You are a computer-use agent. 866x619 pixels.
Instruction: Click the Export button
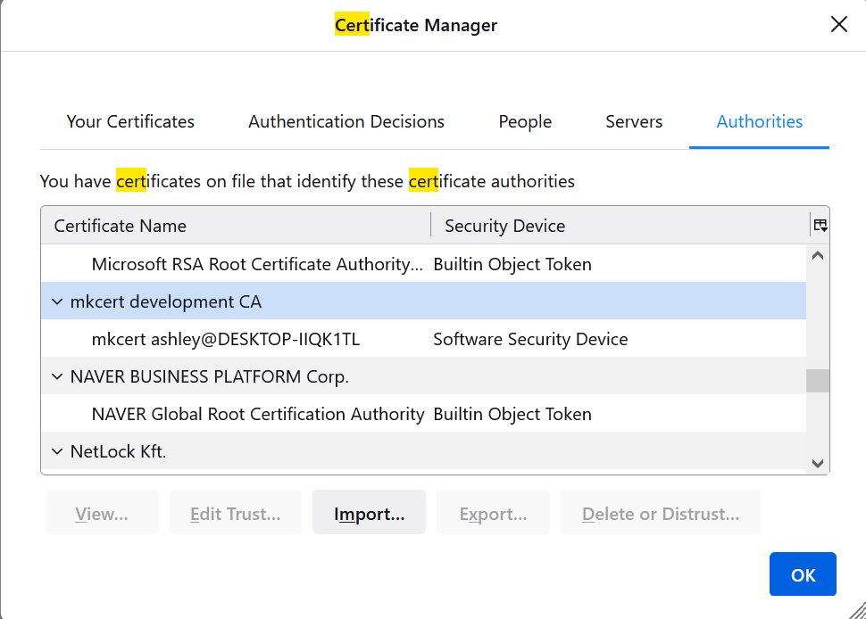[x=492, y=512]
